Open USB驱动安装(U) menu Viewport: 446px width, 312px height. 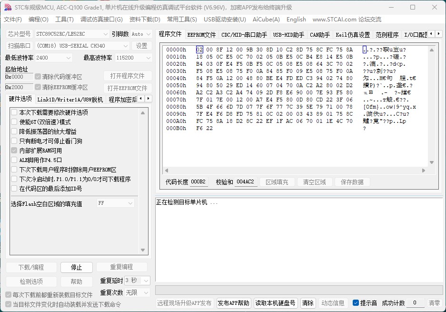(225, 20)
